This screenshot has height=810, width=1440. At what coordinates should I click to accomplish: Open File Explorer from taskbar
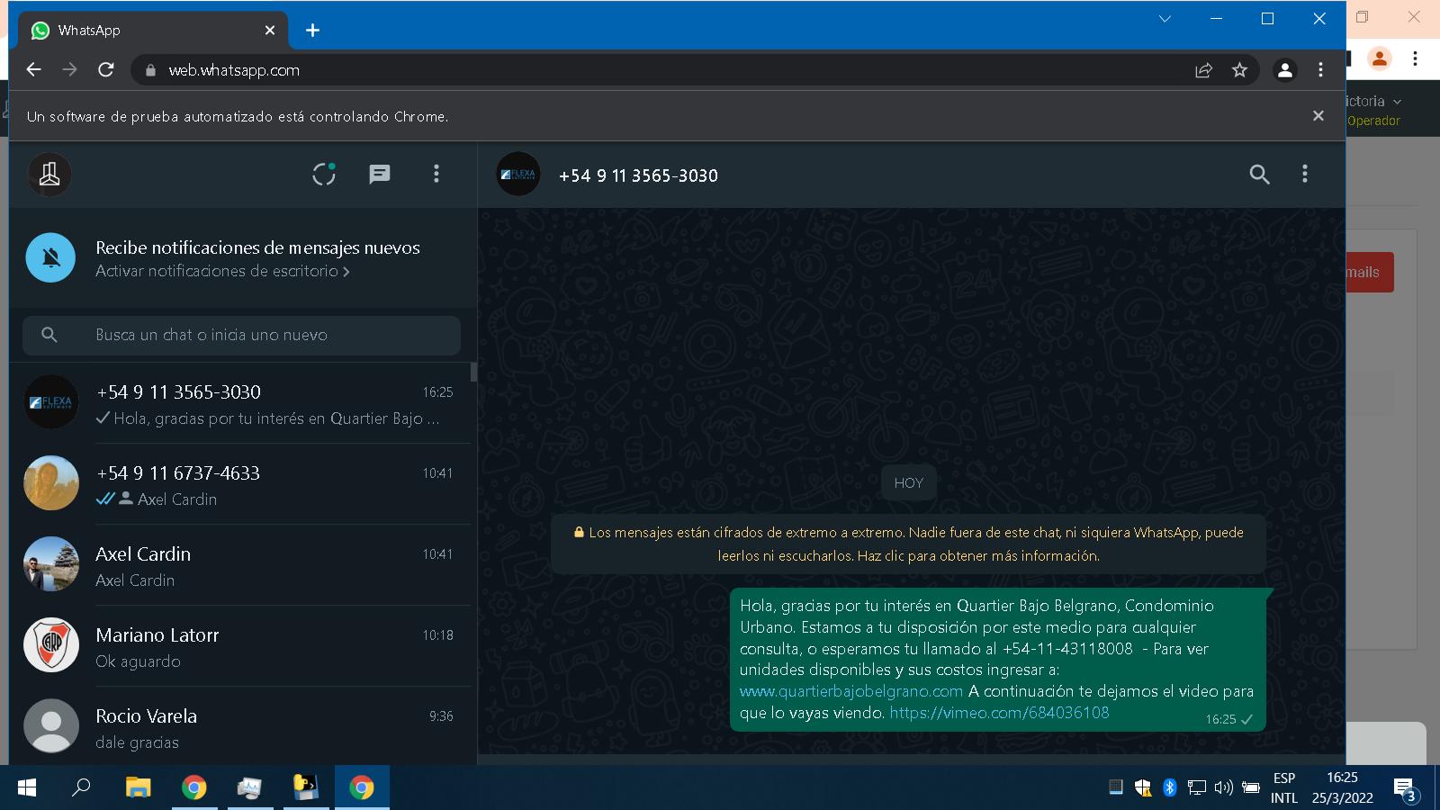point(138,787)
